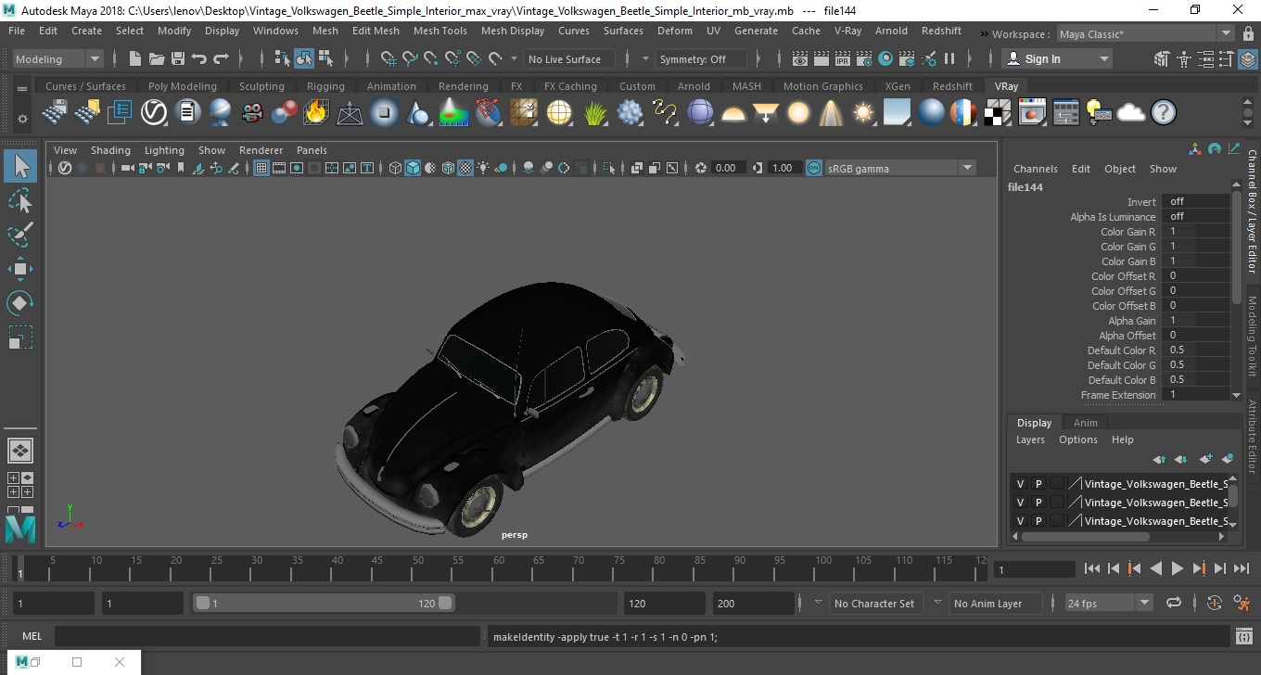
Task: Open the snap options dropdown arrow
Action: [515, 58]
